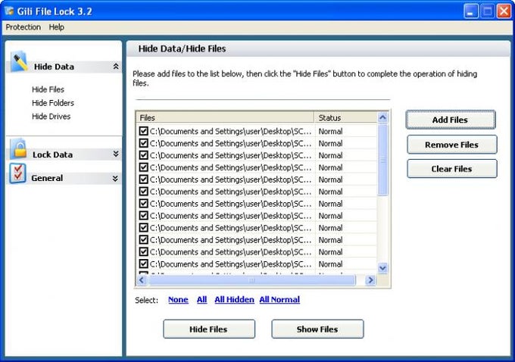Click the file list scroll down arrow
Screen dimensions: 515x362
click(x=382, y=268)
